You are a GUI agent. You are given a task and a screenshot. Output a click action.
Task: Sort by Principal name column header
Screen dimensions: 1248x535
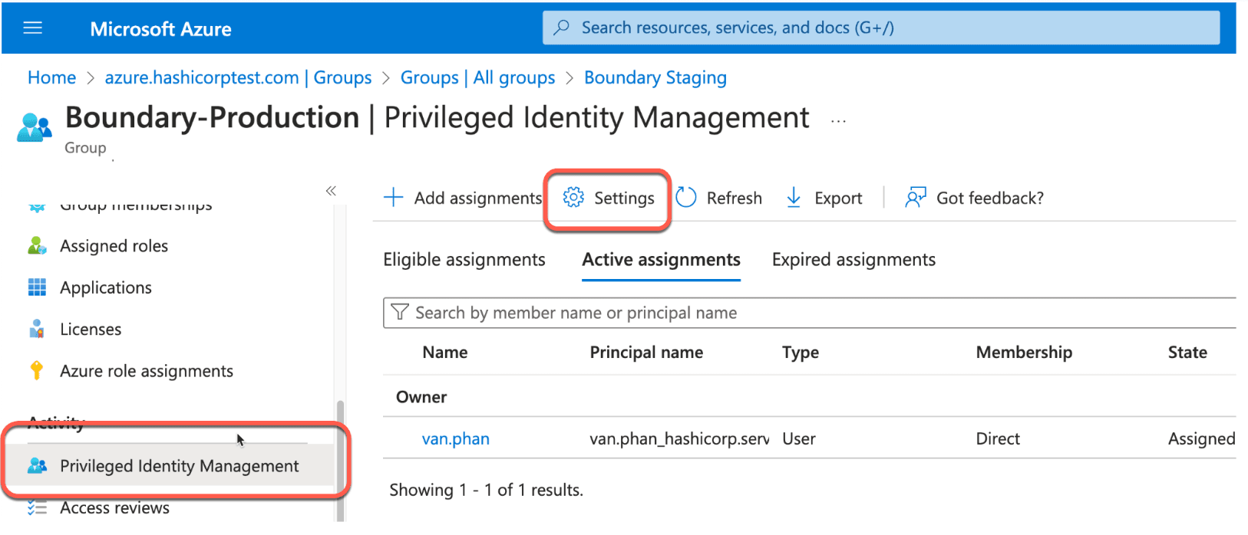click(646, 353)
